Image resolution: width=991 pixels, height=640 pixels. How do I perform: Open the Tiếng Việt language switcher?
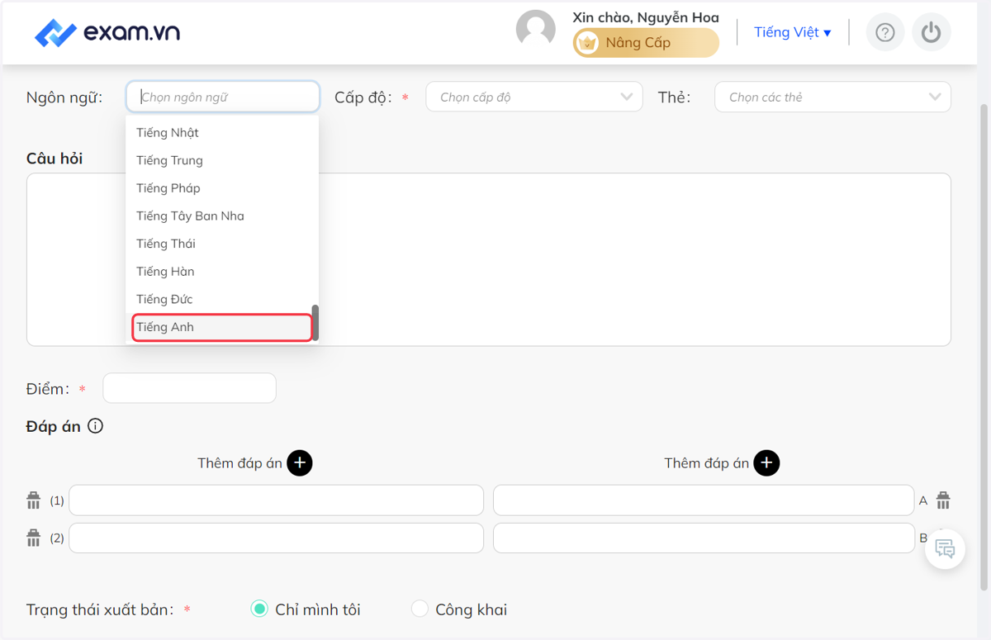(x=793, y=32)
